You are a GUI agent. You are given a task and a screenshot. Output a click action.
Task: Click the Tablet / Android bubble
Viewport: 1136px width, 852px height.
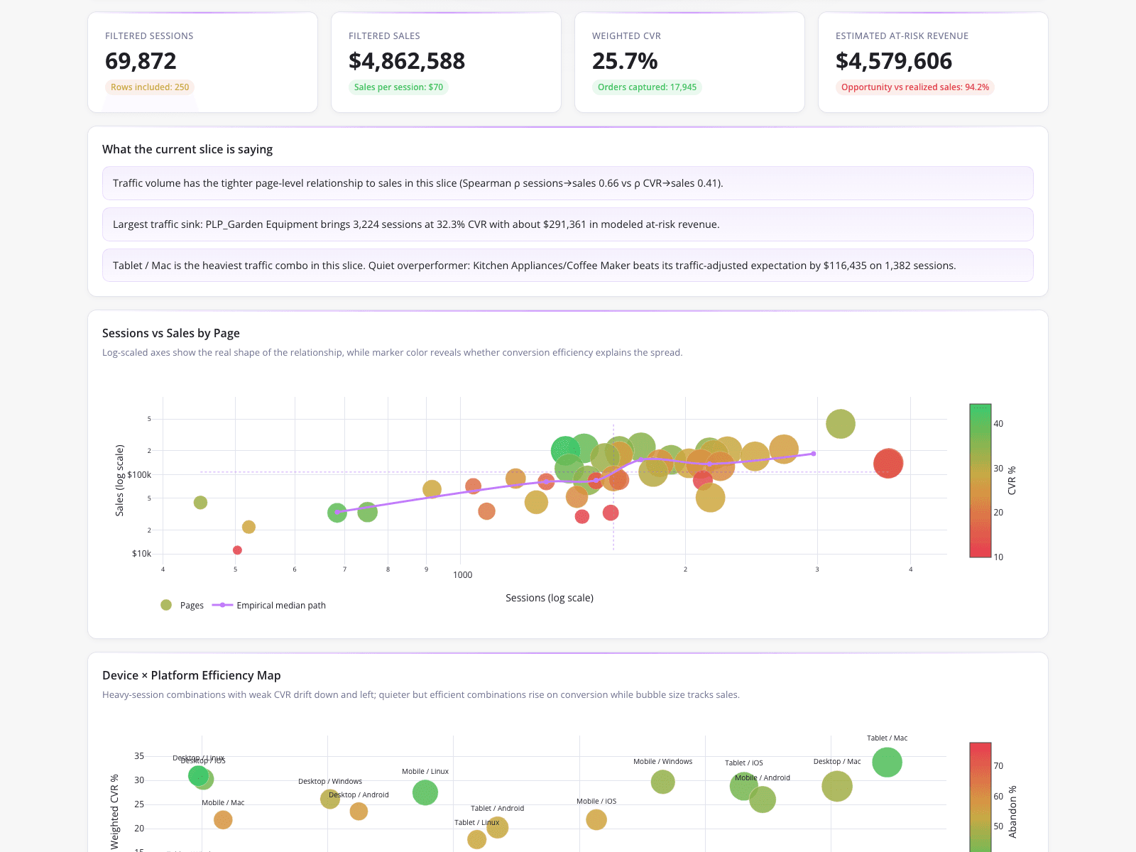pyautogui.click(x=497, y=827)
